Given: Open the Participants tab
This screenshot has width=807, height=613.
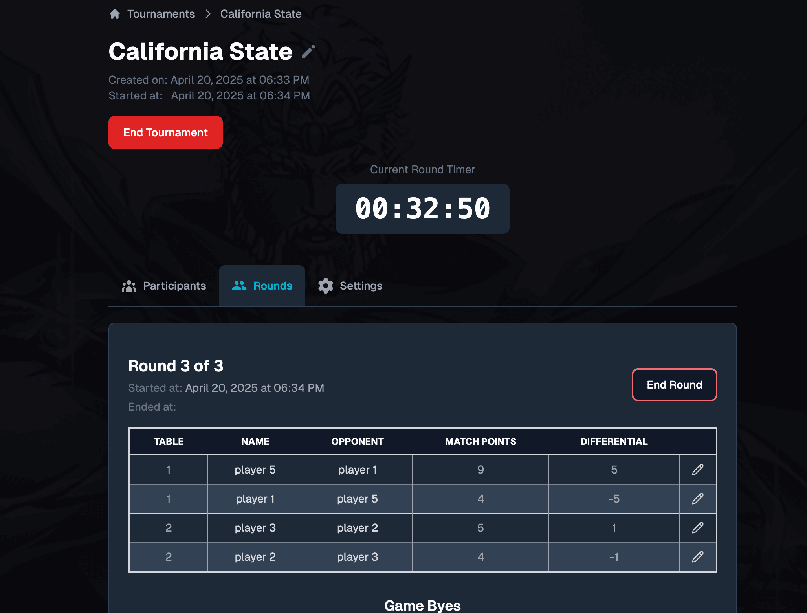Looking at the screenshot, I should click(x=164, y=286).
